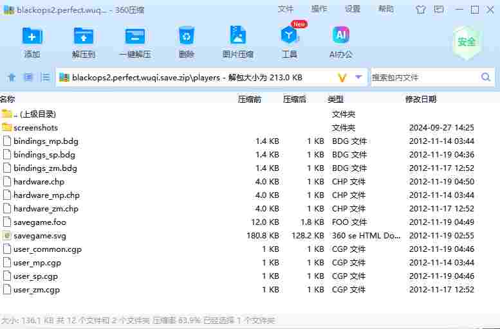
Task: Click the green Safe (安全) shield badge
Action: (x=467, y=42)
